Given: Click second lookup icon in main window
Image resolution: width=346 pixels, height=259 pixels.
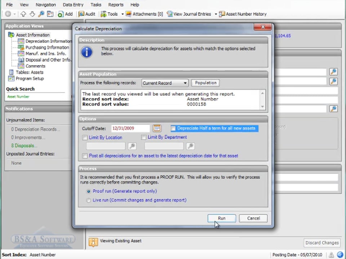Looking at the screenshot, I should tap(333, 81).
